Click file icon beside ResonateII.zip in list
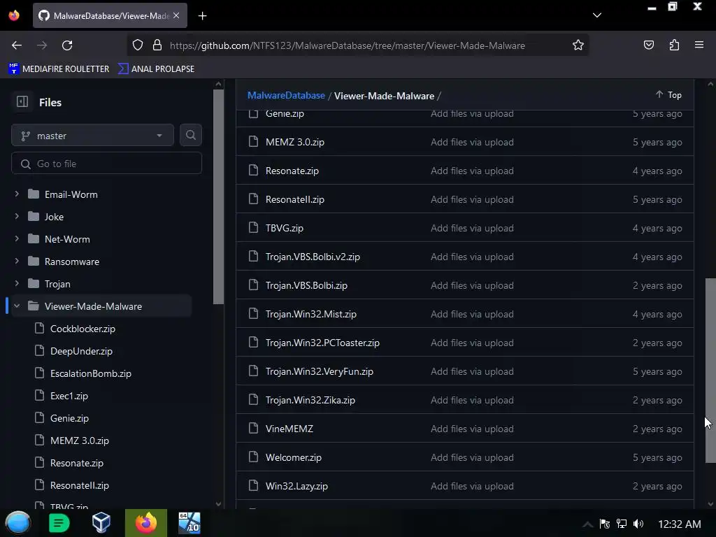The height and width of the screenshot is (537, 716). pyautogui.click(x=253, y=199)
